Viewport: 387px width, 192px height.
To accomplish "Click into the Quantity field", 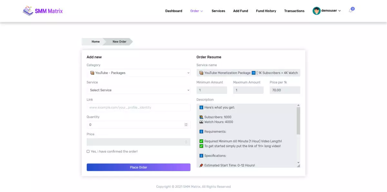I will point(139,125).
